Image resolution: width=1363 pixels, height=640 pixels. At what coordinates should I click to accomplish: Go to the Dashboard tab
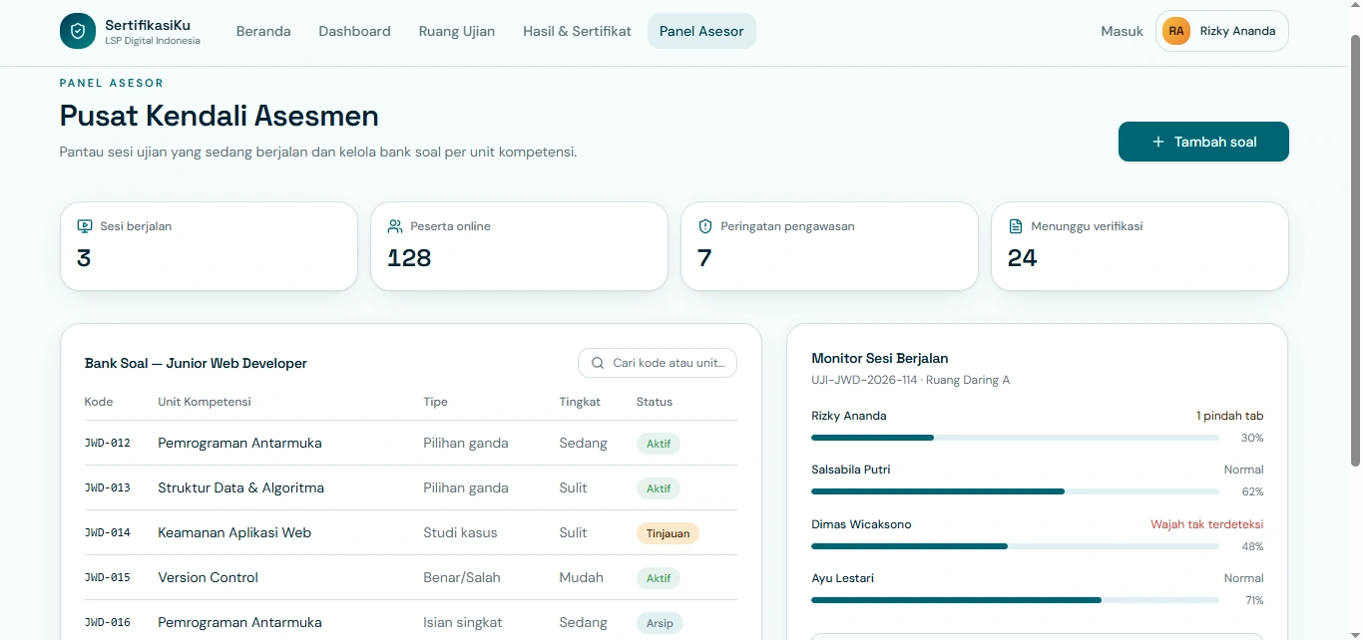(354, 31)
